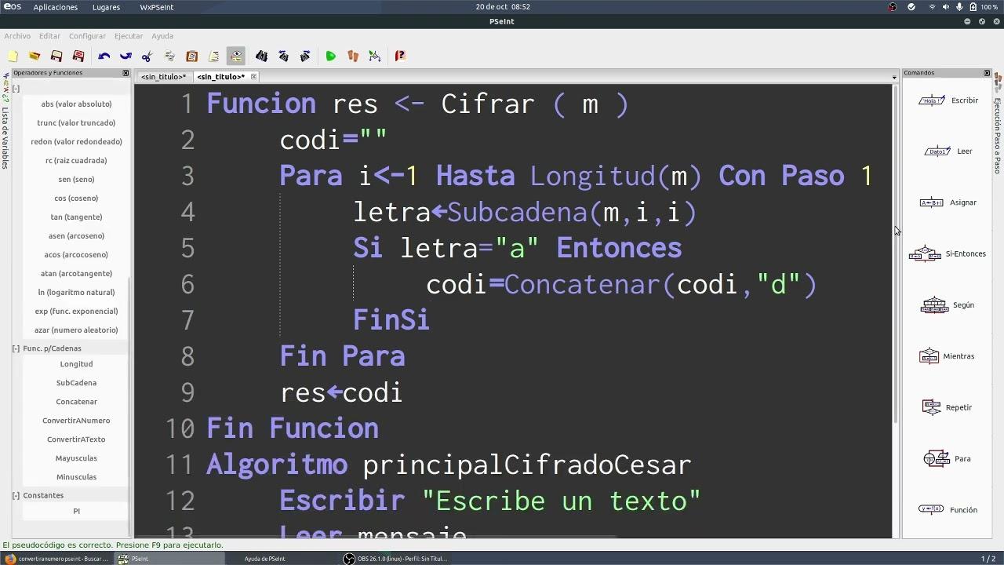Select the Concatenar function in the sidebar
Screen dimensions: 1004x565
coord(76,401)
